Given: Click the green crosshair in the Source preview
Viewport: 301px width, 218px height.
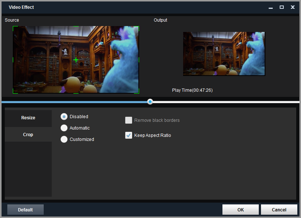Looking at the screenshot, I should pos(76,59).
